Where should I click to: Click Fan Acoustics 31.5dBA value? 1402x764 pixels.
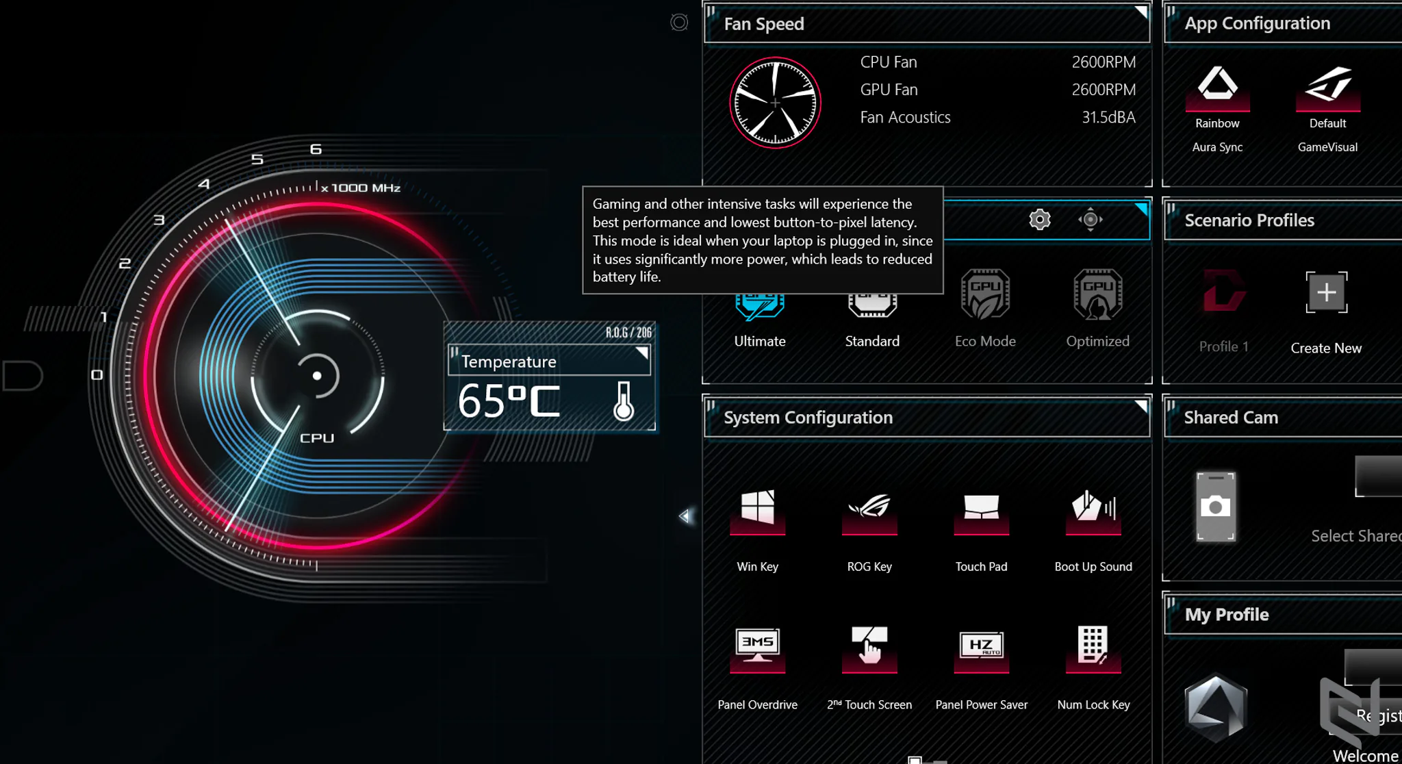pos(1108,117)
